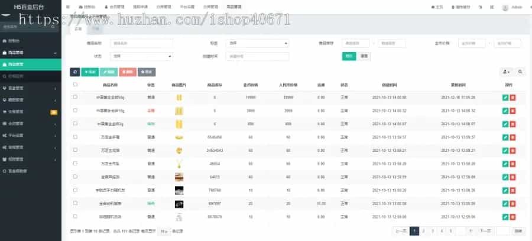Check the box for 万足金手镯 row
This screenshot has width=532, height=241.
pos(75,136)
